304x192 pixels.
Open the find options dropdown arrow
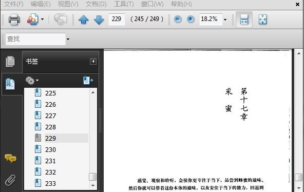[x=68, y=39]
